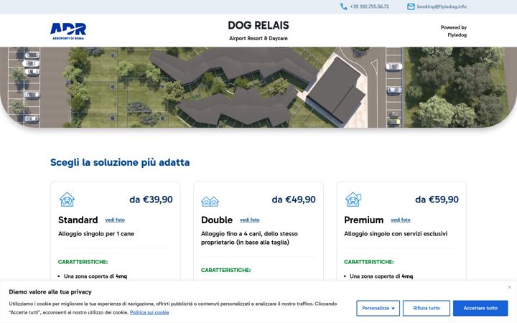
Task: Click the da €49,90 price
Action: 294,200
